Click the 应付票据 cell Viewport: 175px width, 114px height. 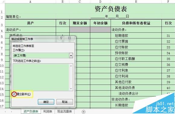pos(136,42)
